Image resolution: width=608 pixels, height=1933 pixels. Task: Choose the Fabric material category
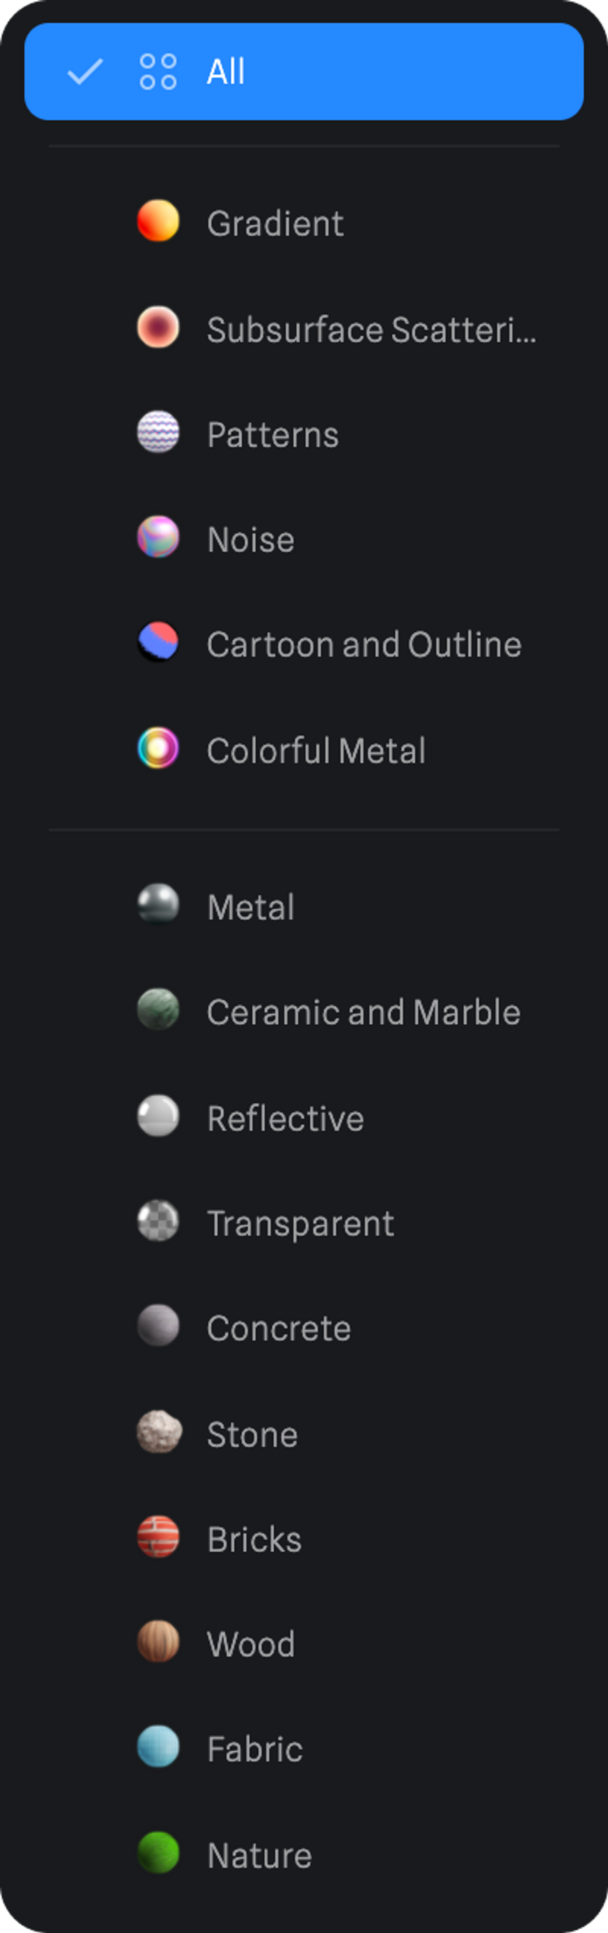point(254,1749)
